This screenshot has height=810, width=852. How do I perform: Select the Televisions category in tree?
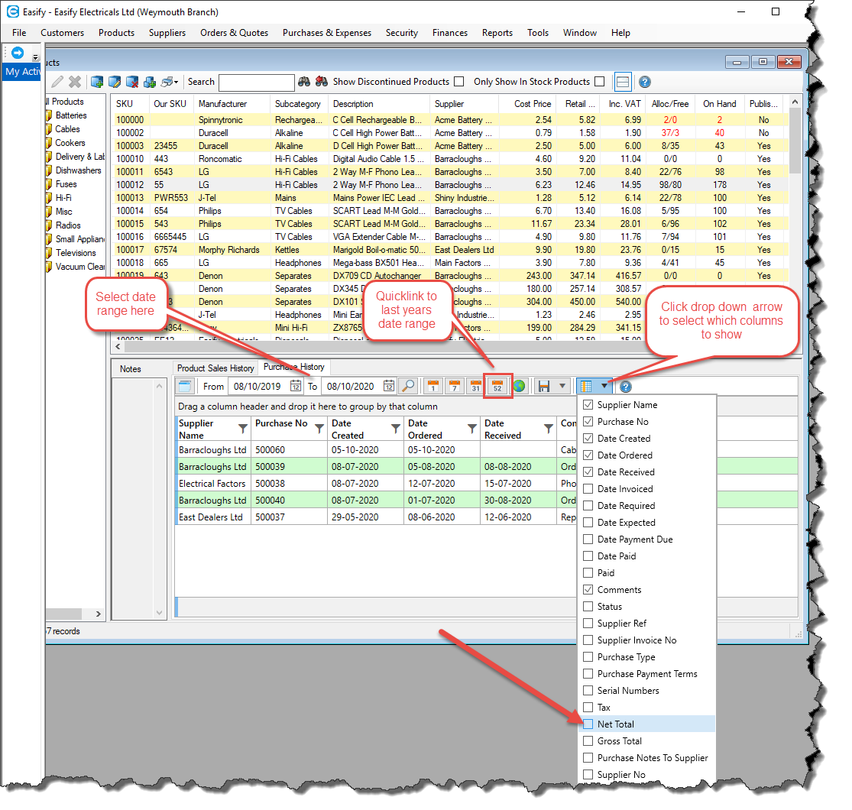76,253
